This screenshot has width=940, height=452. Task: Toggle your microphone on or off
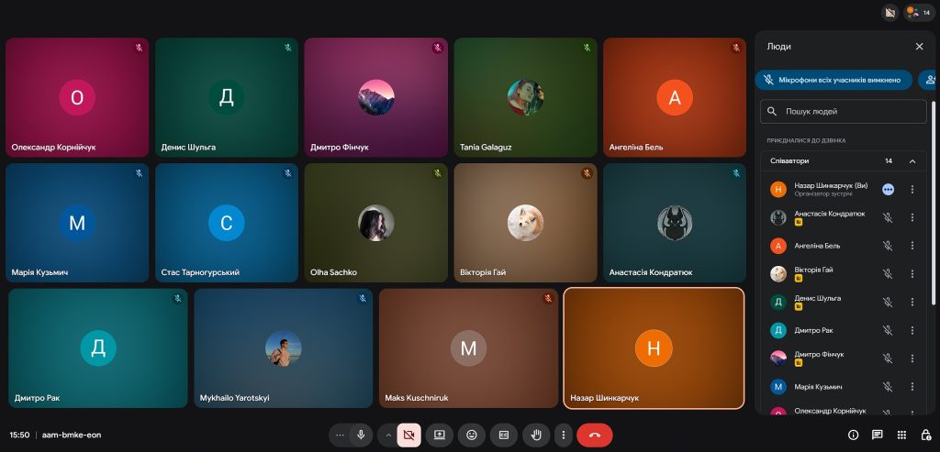click(362, 435)
